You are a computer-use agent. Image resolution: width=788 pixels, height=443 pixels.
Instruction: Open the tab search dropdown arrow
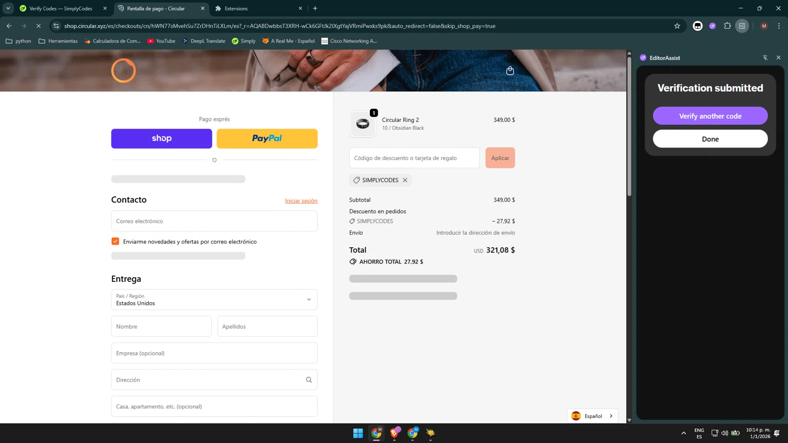(x=8, y=8)
